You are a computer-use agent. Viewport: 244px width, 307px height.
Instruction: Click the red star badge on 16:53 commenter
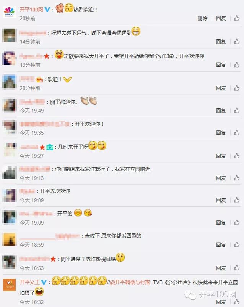click(53, 259)
